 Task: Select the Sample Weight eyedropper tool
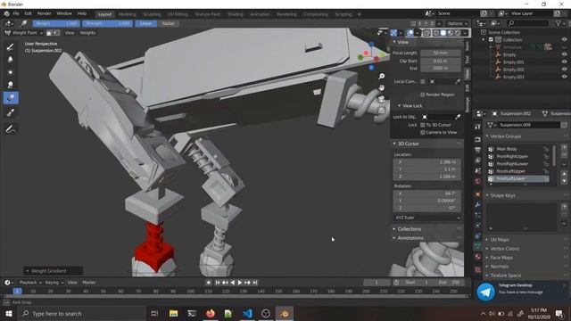coord(10,113)
